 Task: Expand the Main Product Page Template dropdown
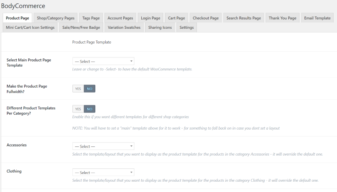pyautogui.click(x=103, y=61)
